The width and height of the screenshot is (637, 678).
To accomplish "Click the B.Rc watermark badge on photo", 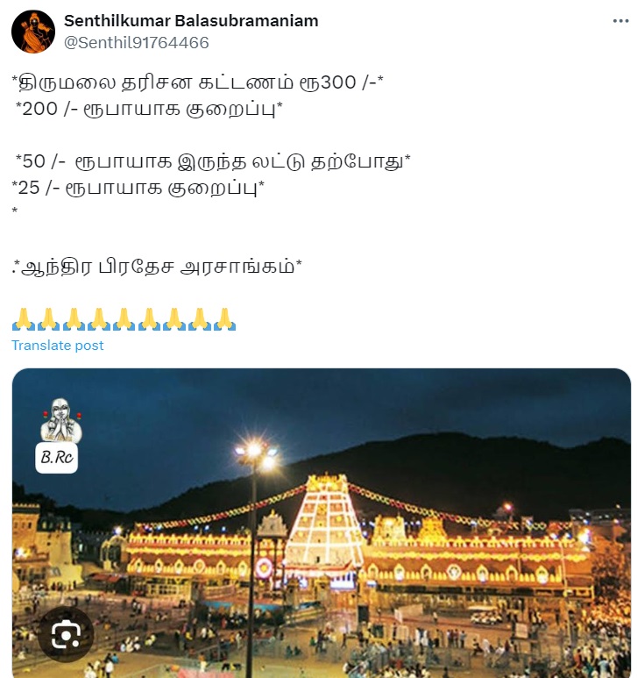I will pyautogui.click(x=57, y=458).
